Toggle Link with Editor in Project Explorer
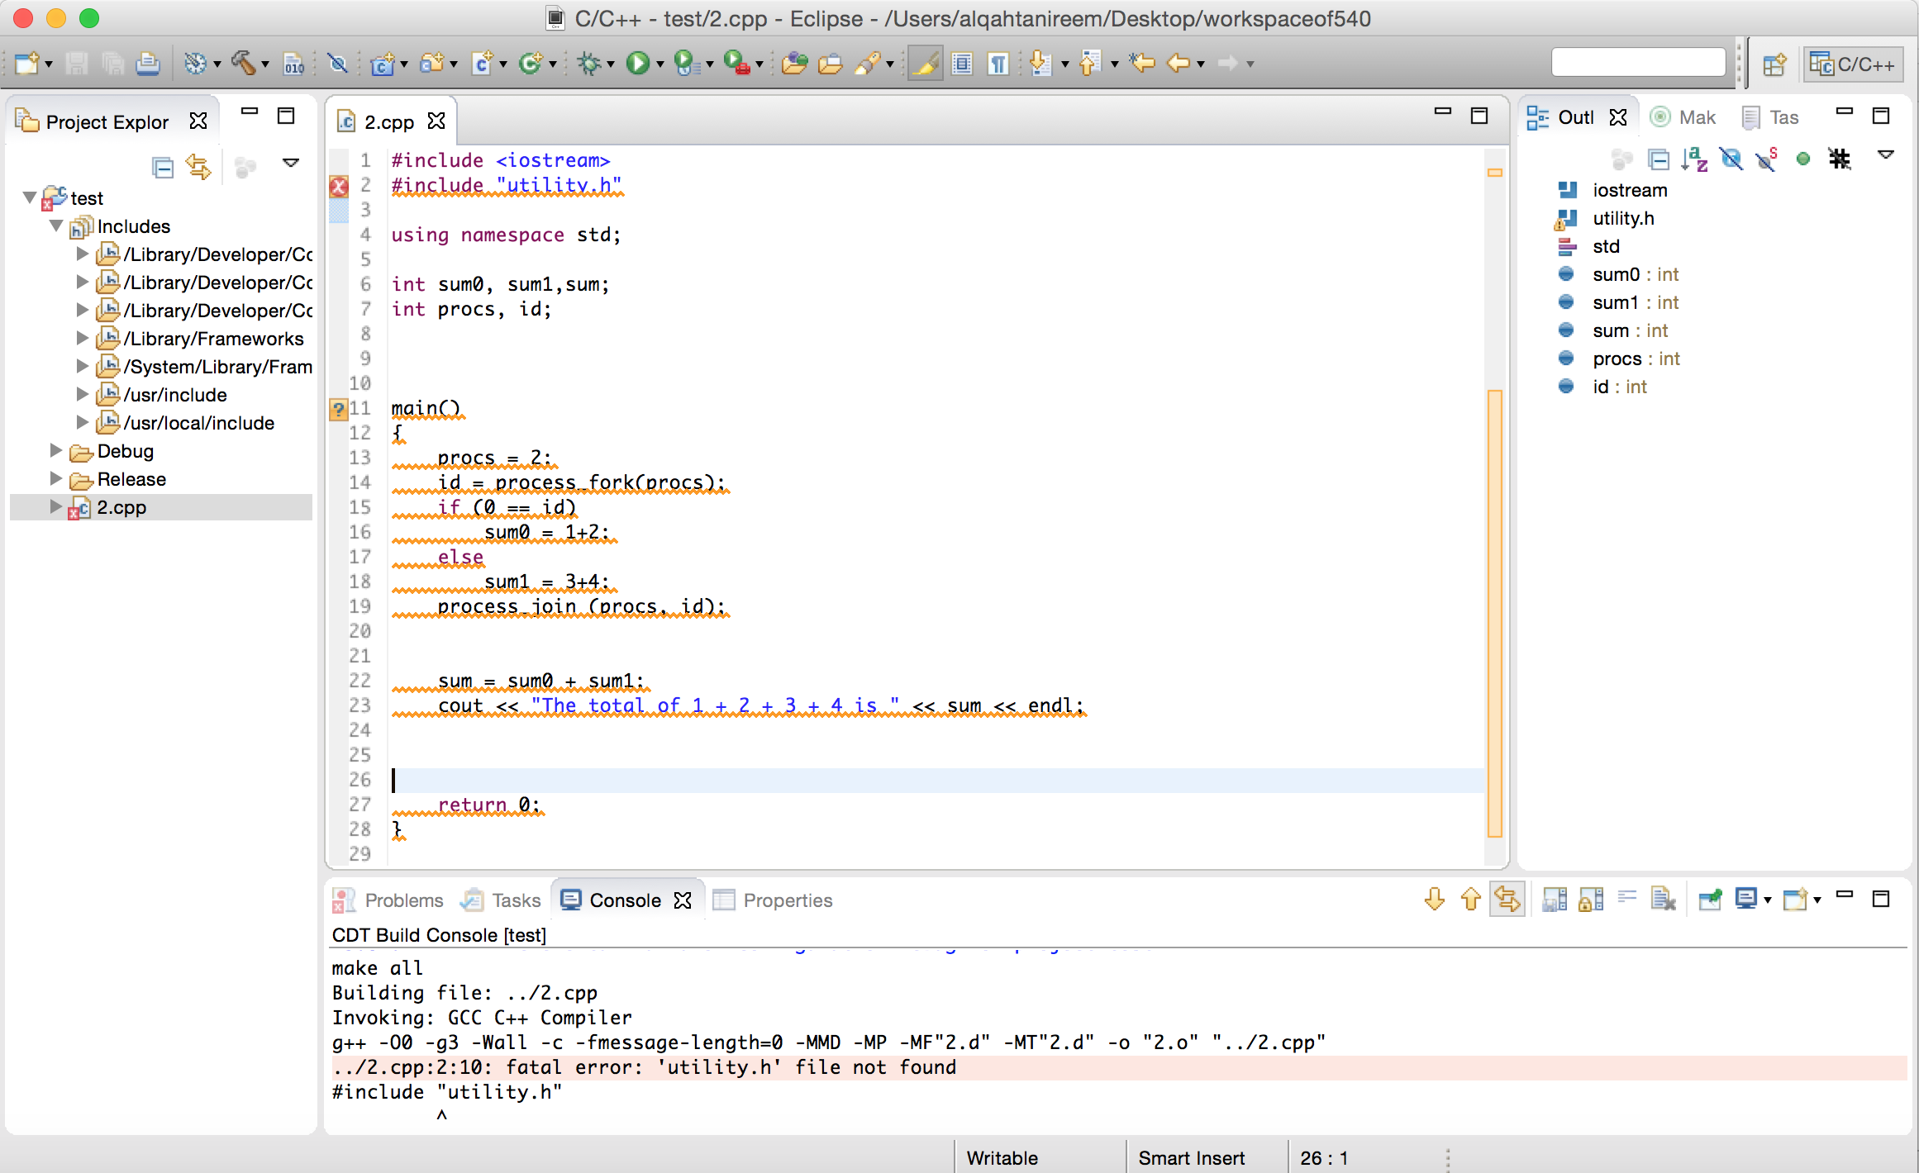The image size is (1919, 1173). pos(198,168)
